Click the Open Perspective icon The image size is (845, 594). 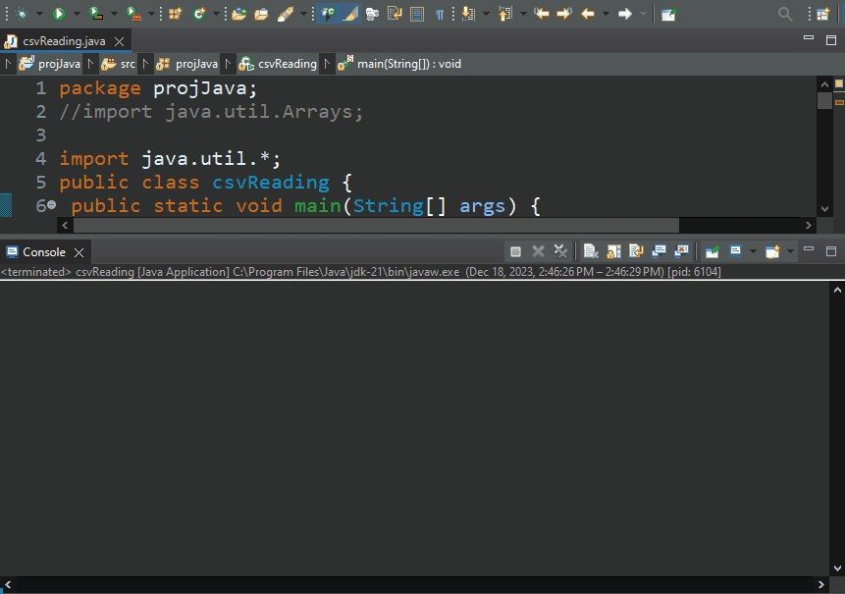tap(822, 14)
